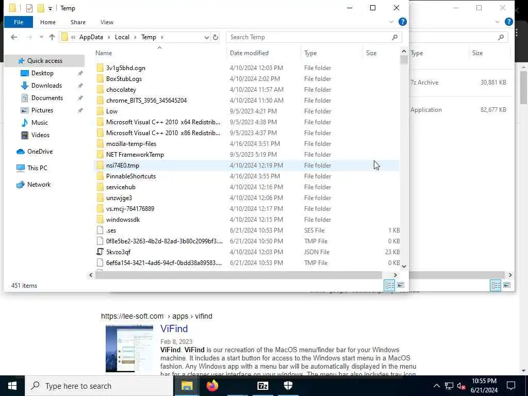Expand the address bar history dropdown
Image resolution: width=528 pixels, height=396 pixels.
click(206, 37)
